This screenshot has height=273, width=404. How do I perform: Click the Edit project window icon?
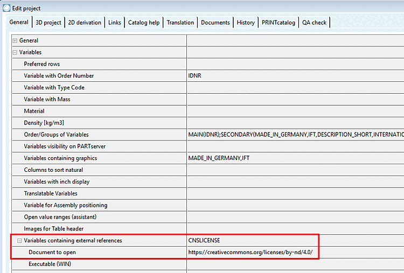[6, 8]
